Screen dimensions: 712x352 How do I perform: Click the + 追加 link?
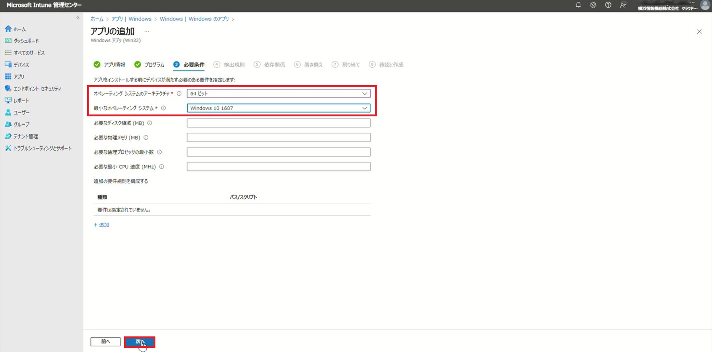(101, 225)
